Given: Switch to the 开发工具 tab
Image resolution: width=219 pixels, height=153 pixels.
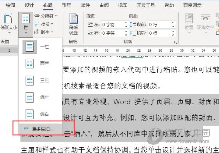Looking at the screenshot, I should click(x=146, y=5).
